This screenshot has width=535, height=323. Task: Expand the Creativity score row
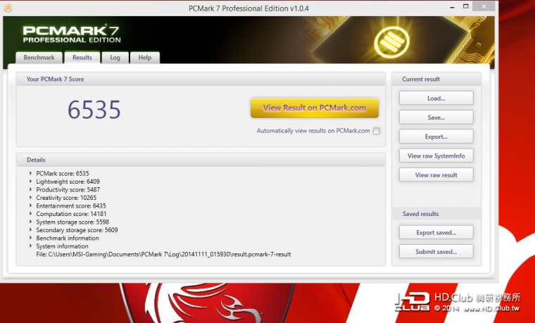click(x=31, y=198)
